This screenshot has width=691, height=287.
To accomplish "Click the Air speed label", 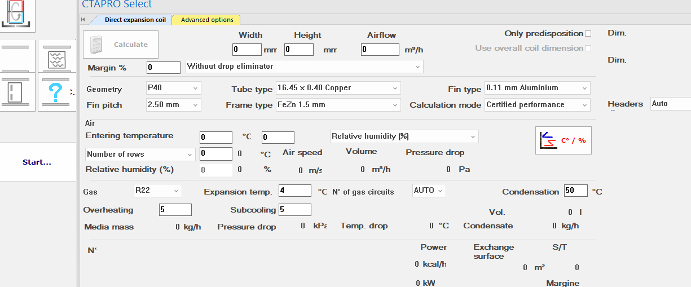I will (302, 152).
